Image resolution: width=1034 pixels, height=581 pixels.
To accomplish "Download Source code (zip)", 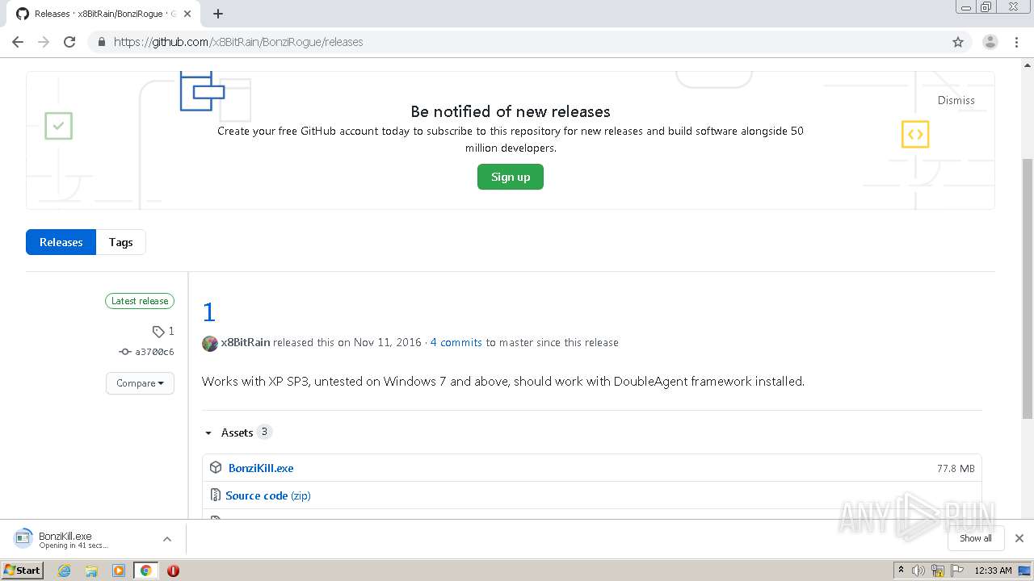I will pyautogui.click(x=268, y=495).
